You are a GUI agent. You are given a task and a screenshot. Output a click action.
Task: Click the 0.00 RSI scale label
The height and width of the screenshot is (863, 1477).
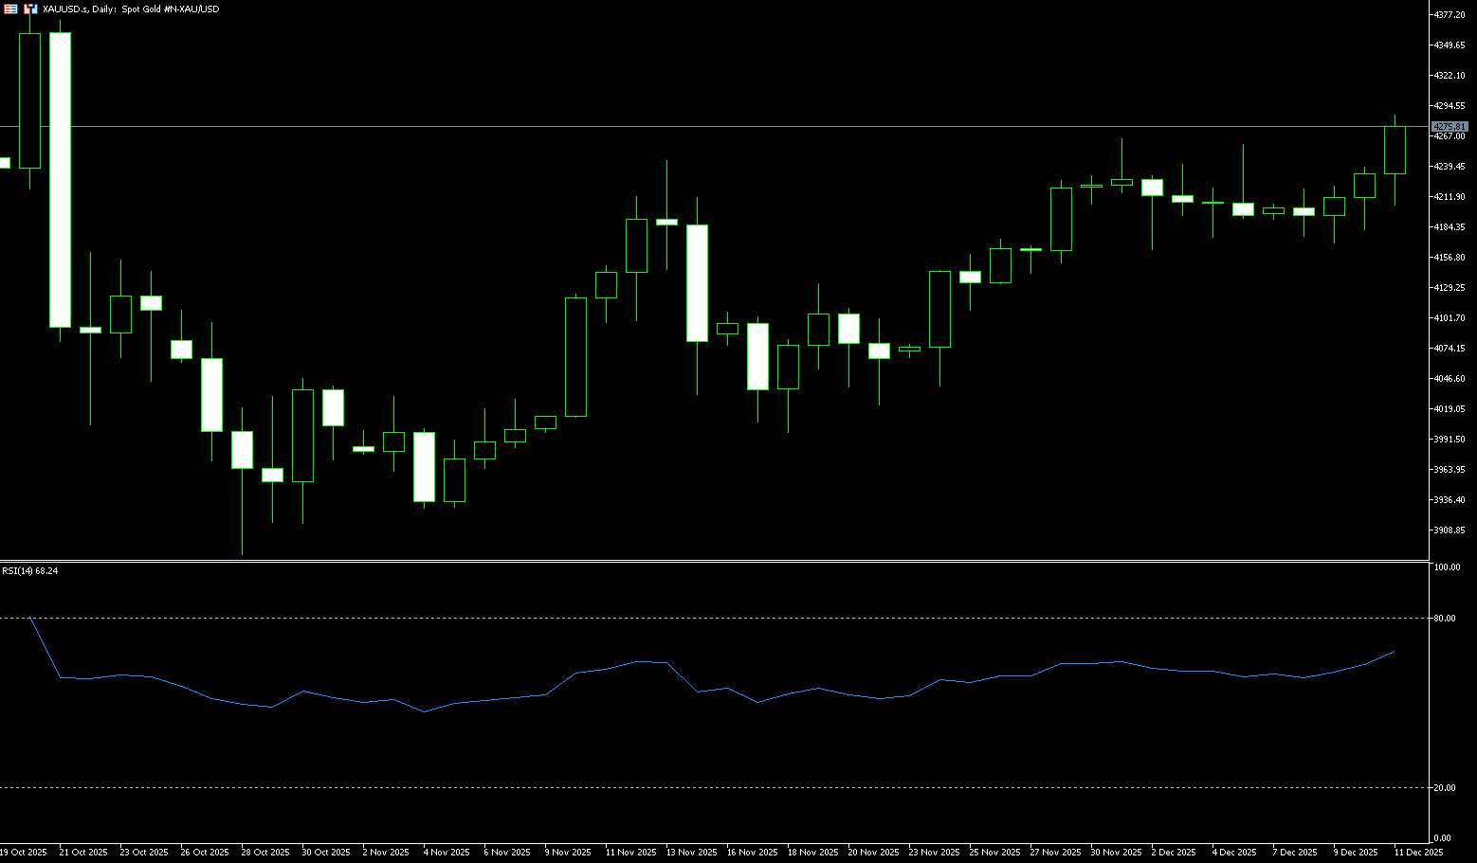1442,838
